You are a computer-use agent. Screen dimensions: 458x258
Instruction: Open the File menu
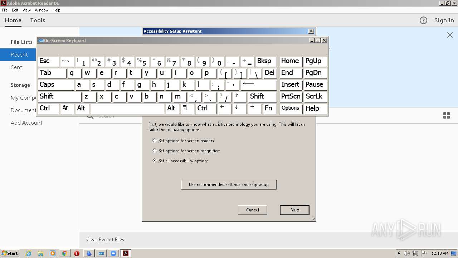pyautogui.click(x=5, y=10)
